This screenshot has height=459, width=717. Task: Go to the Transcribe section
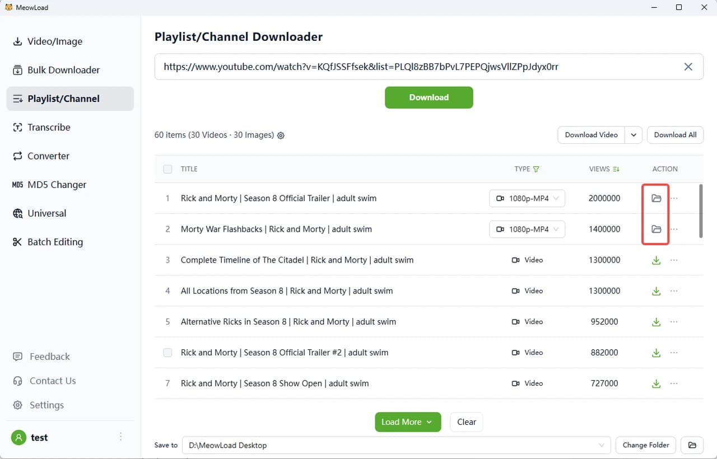(x=49, y=127)
